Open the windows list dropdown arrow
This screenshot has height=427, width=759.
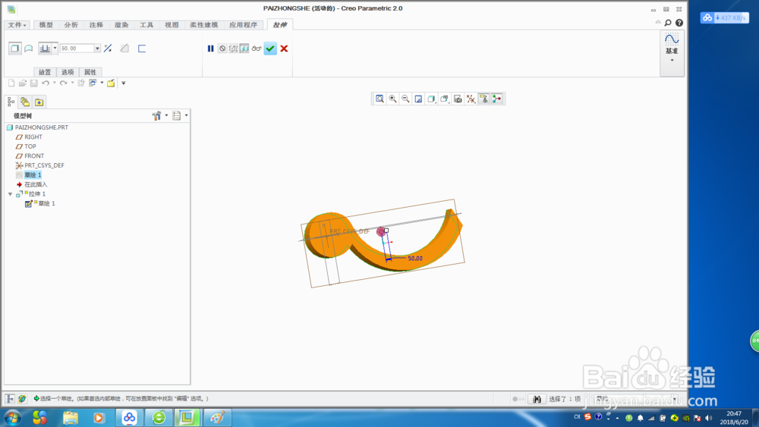(x=102, y=83)
